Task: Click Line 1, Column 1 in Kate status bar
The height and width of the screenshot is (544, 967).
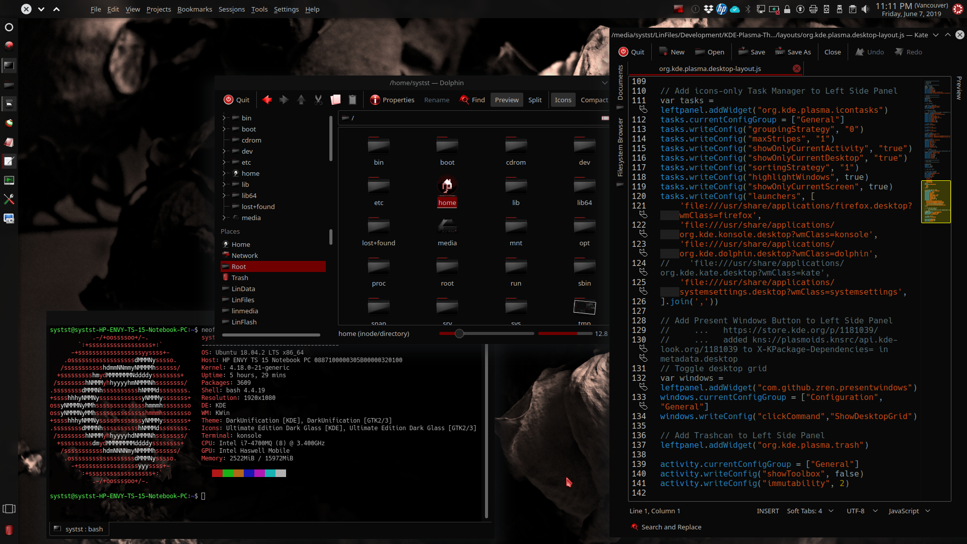Action: pyautogui.click(x=655, y=511)
